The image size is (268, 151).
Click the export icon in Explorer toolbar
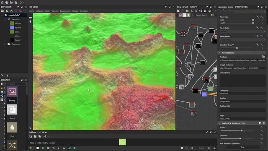point(11,11)
